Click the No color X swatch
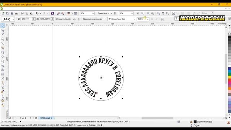 tap(230, 34)
